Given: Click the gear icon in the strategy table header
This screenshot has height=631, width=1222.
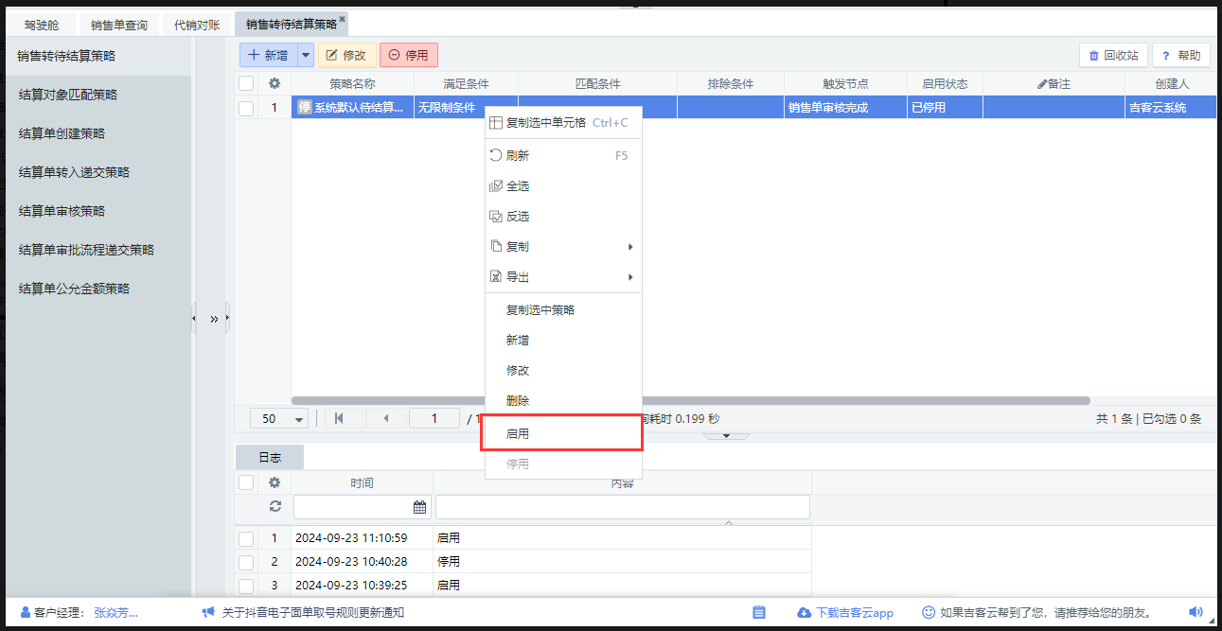Looking at the screenshot, I should 275,83.
